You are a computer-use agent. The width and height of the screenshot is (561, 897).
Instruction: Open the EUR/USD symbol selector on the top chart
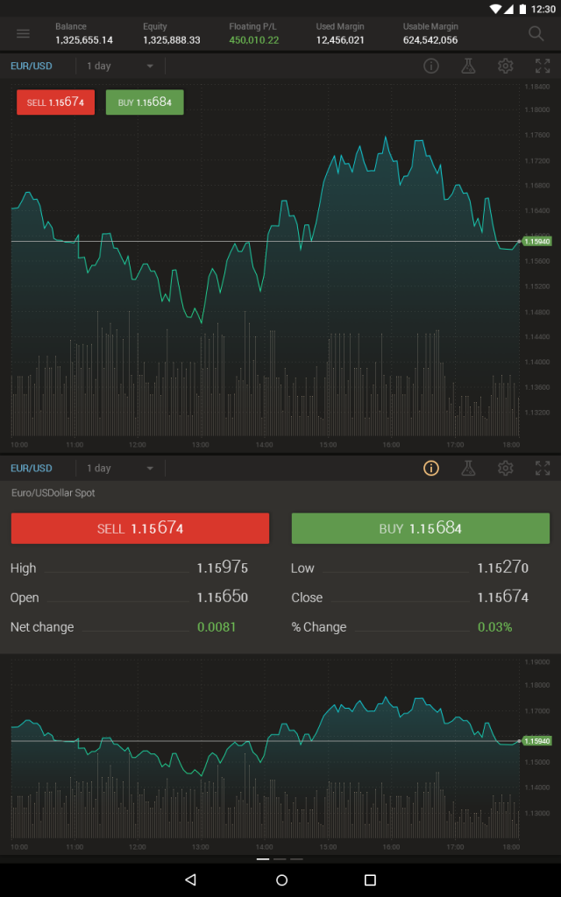click(32, 65)
